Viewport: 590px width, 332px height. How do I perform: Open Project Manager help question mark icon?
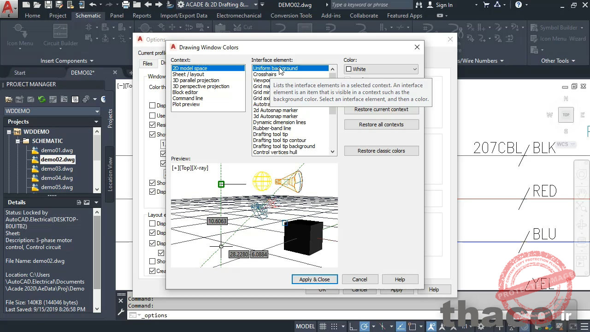pyautogui.click(x=103, y=99)
